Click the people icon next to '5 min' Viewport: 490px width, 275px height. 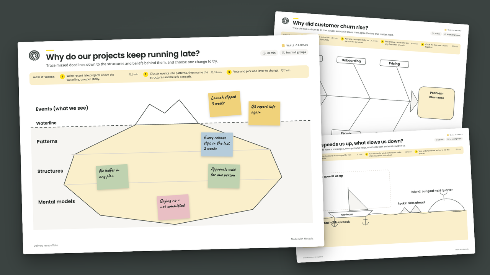pyautogui.click(x=130, y=74)
